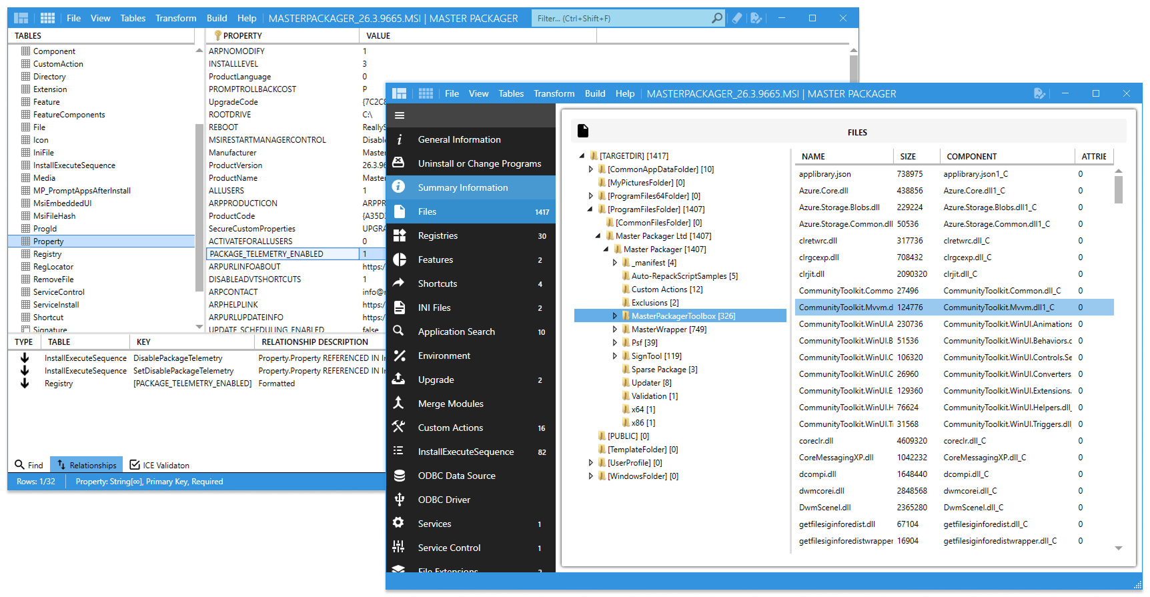Click the hamburger menu icon in the sidebar
The width and height of the screenshot is (1150, 597).
pos(400,115)
